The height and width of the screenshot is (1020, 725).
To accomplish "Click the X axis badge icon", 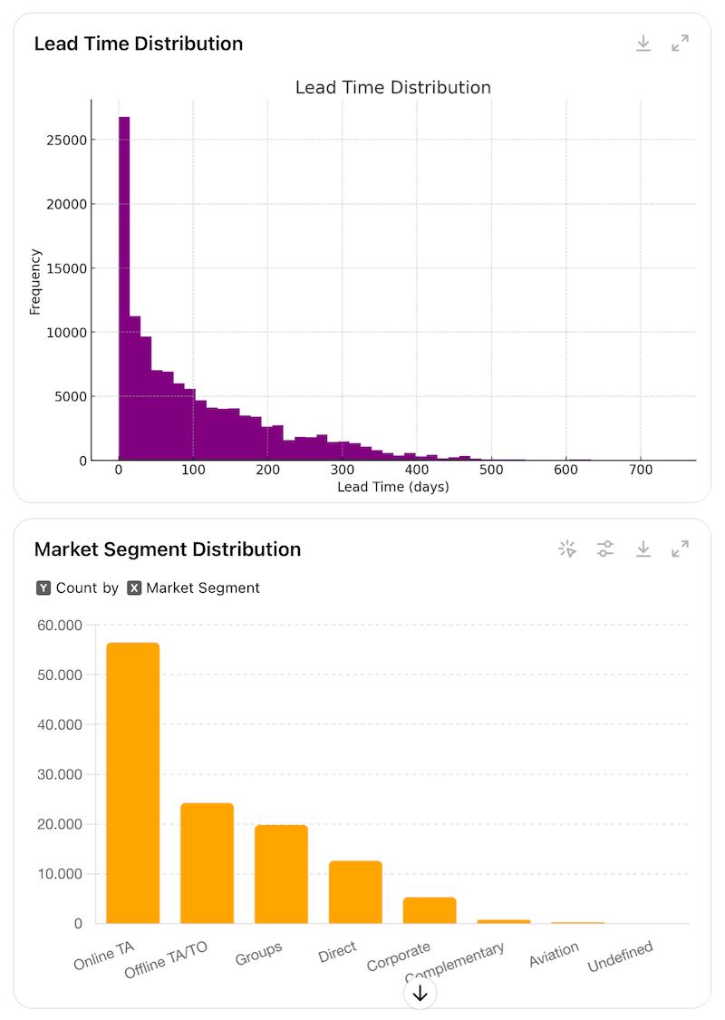I will (x=134, y=588).
